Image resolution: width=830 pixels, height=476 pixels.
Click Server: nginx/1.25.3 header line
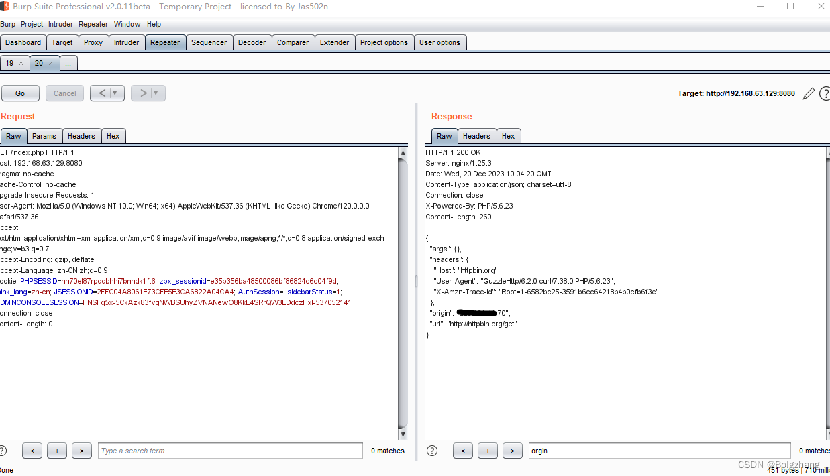click(458, 163)
